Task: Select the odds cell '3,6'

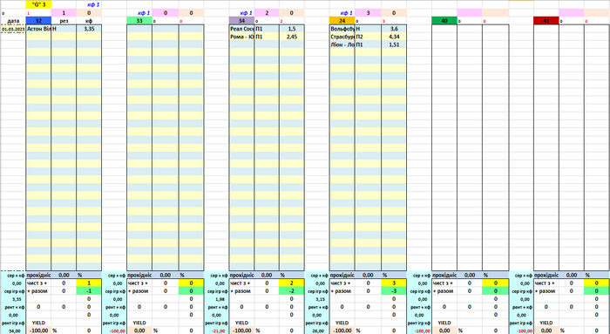Action: tap(394, 29)
